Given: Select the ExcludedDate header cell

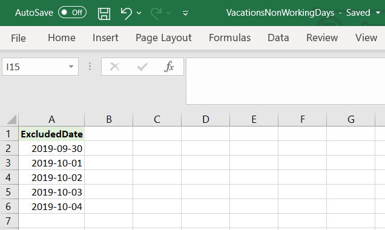Looking at the screenshot, I should (x=51, y=134).
